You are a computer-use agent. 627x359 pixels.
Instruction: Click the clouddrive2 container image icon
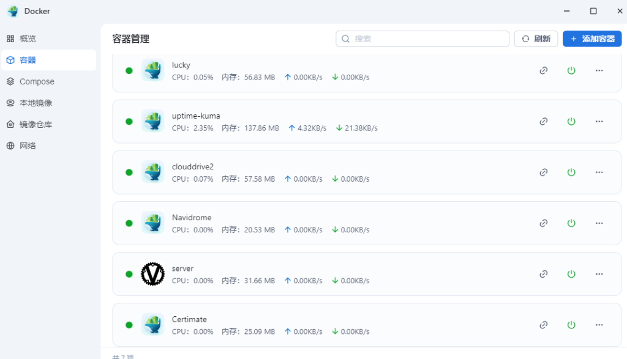(152, 172)
